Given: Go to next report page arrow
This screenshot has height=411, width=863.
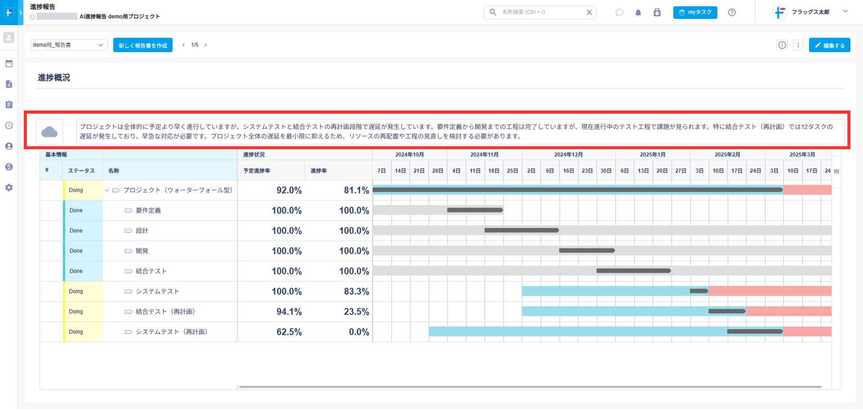Looking at the screenshot, I should point(205,45).
